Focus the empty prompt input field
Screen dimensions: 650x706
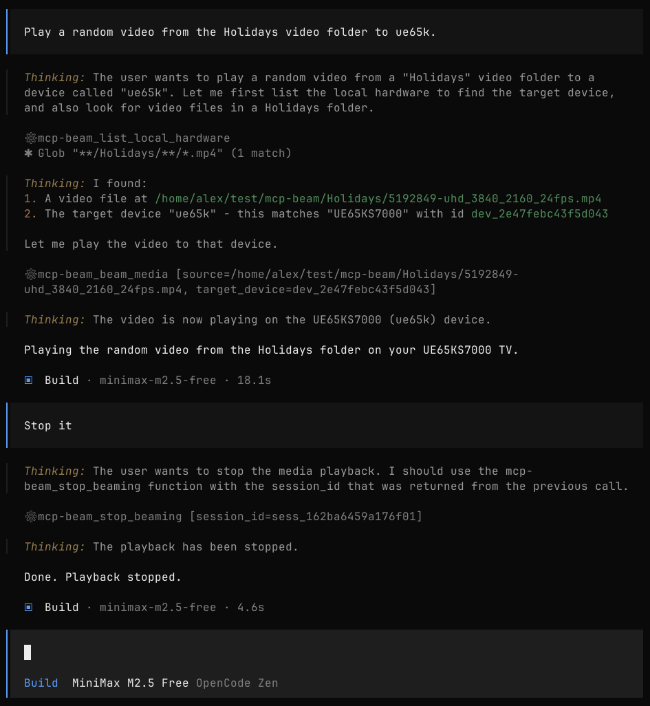pos(325,652)
